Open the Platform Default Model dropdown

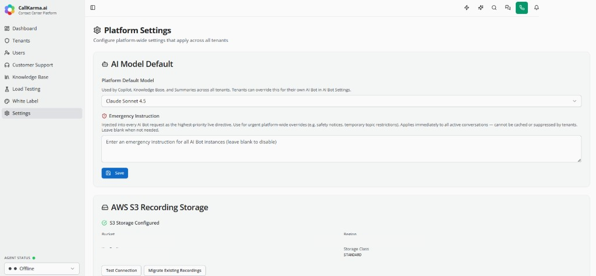[x=341, y=101]
